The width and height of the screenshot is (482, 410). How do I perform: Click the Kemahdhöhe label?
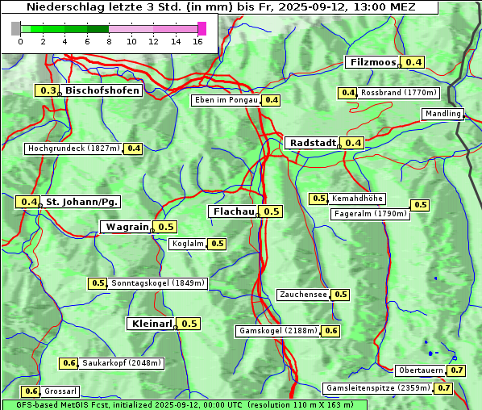357,199
